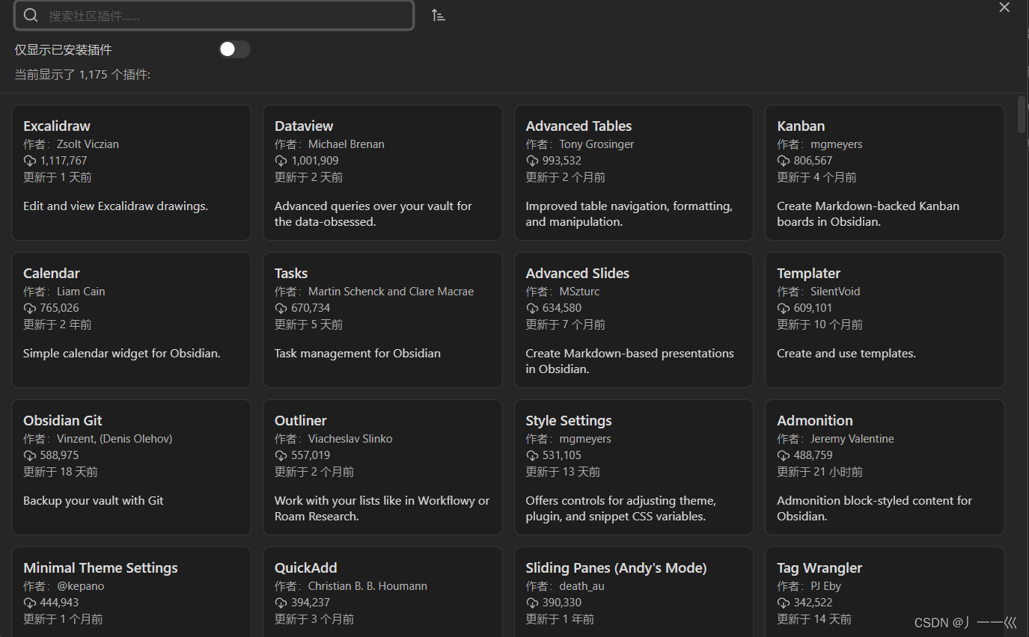This screenshot has width=1029, height=637.
Task: Click description 'Task management for Obsidian'
Action: (x=358, y=354)
